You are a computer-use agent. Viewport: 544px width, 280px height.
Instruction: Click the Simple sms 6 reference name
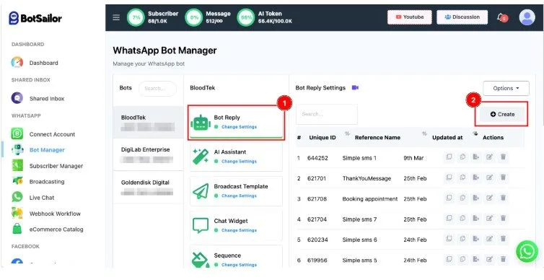(x=359, y=240)
